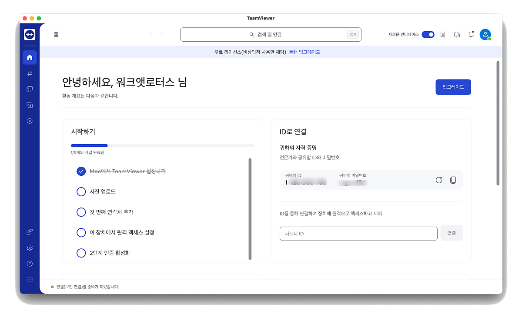Go forward with the right arrow

coord(162,35)
